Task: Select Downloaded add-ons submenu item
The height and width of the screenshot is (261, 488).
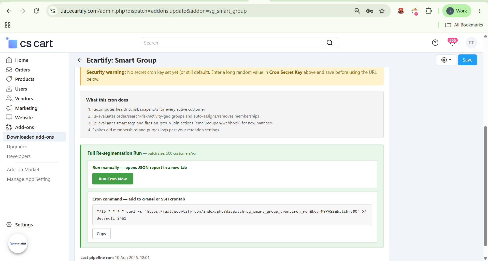Action: 34,137
